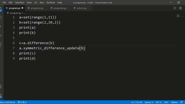Click line number 5 in the gutter

14,38
